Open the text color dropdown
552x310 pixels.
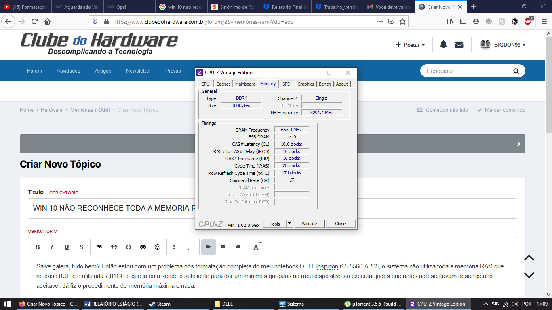257,247
